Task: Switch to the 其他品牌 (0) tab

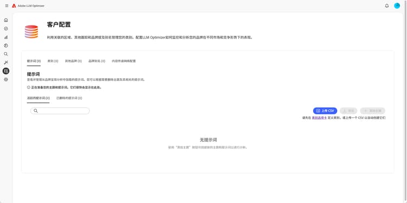Action: [73, 61]
